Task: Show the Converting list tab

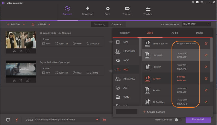Action: (100, 24)
